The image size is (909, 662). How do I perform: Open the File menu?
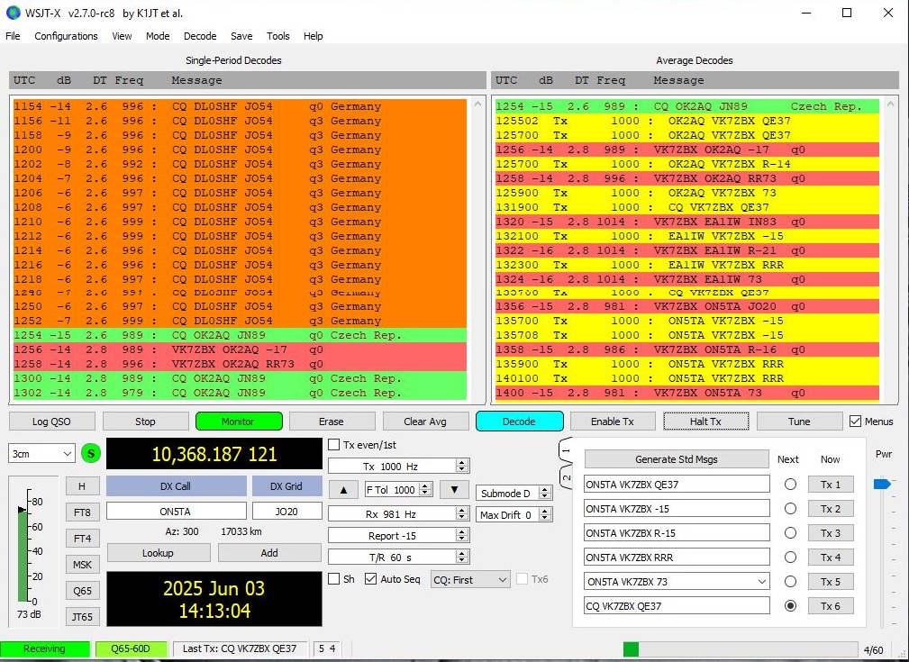tap(13, 36)
